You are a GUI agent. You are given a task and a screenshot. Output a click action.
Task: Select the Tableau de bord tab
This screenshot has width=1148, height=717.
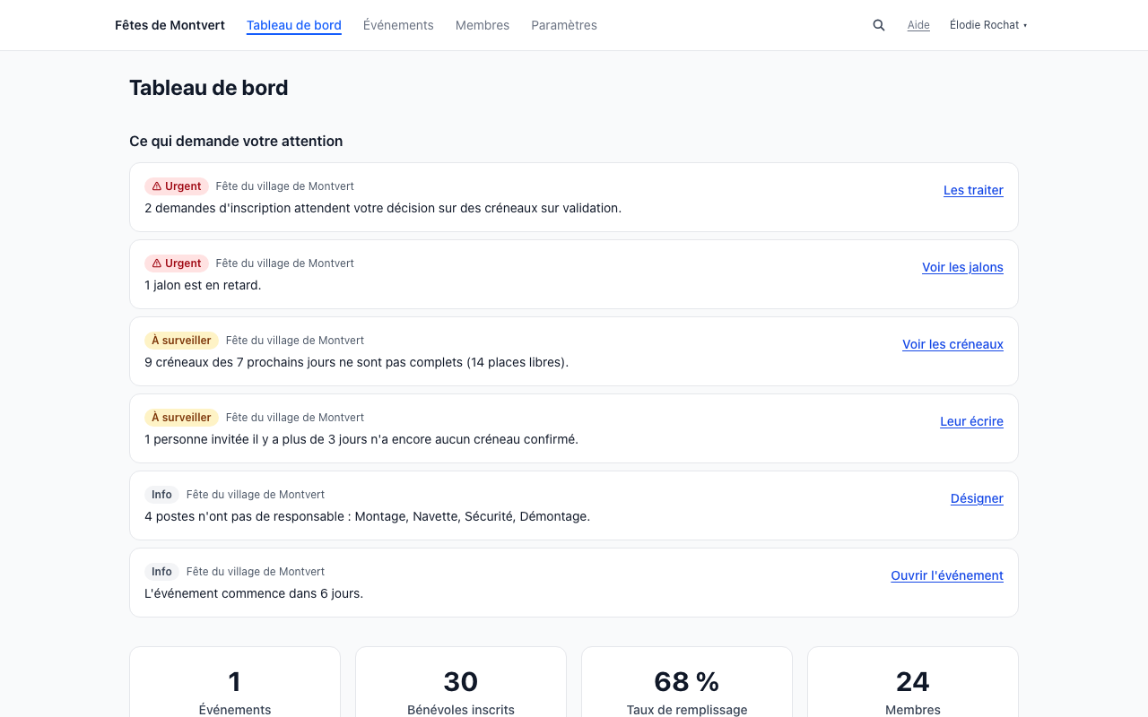[294, 25]
